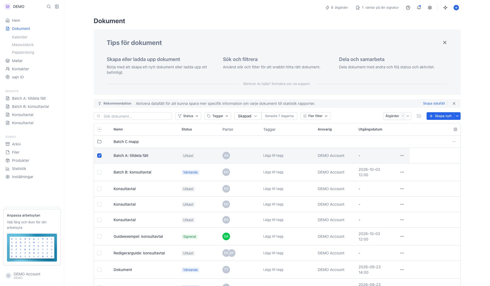Screen dimensions: 490x286
Task: Open the Åtgärder bulk actions dropdown
Action: click(397, 116)
